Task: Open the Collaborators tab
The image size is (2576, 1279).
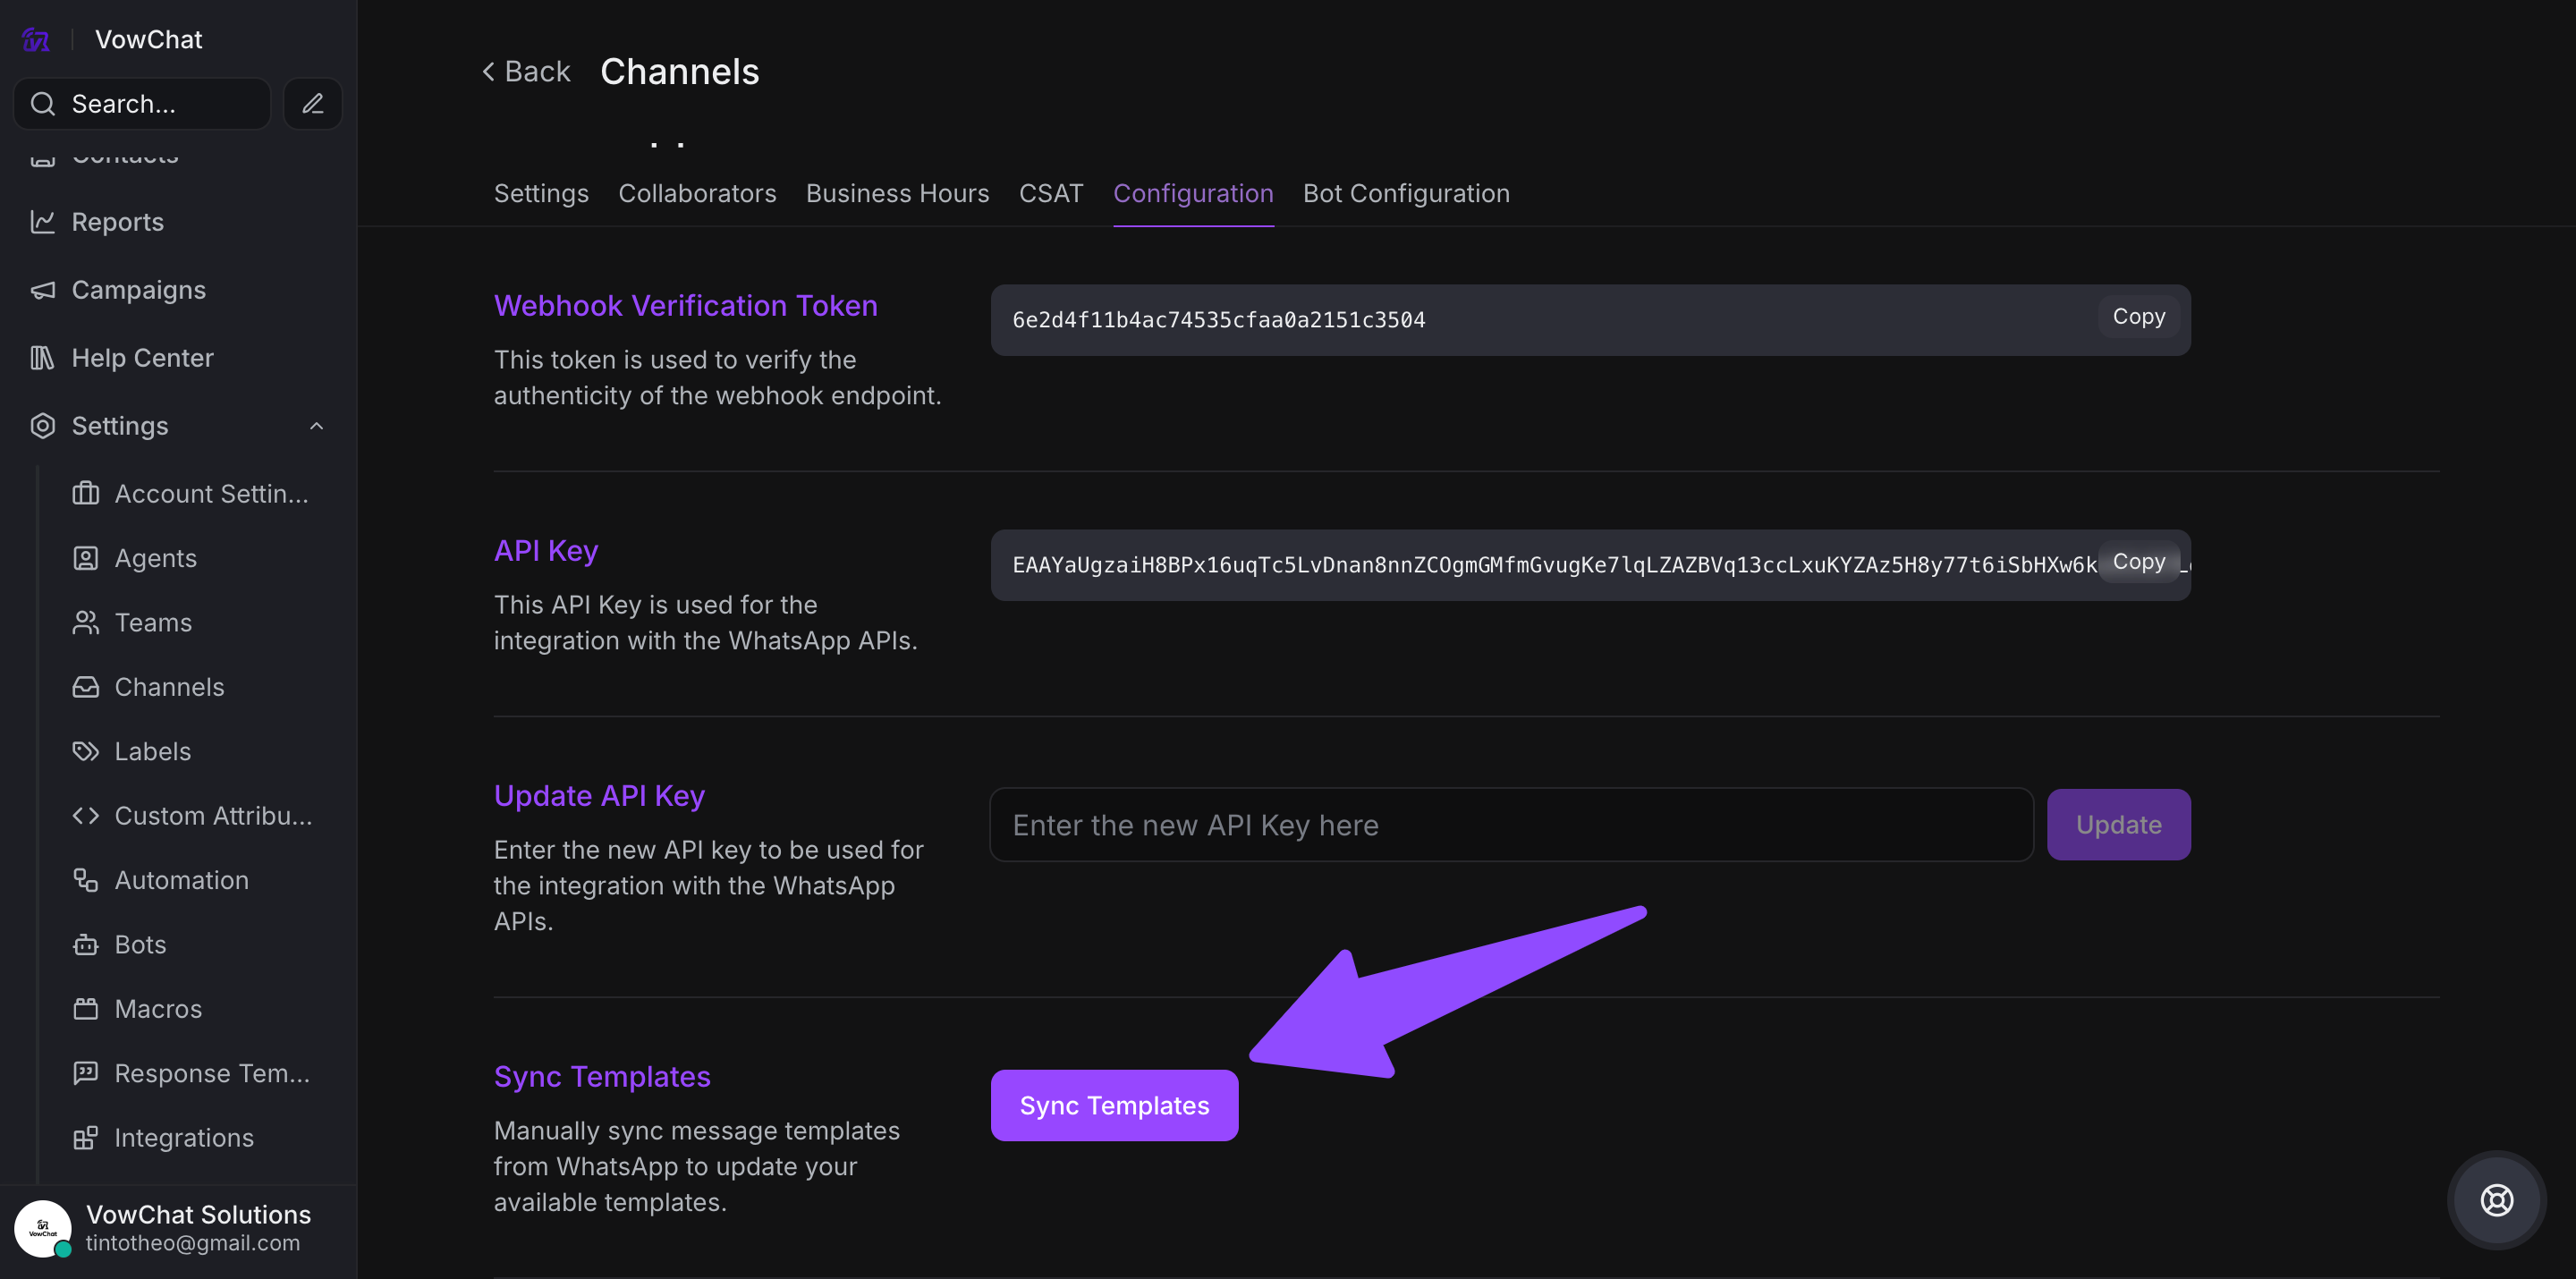Action: point(697,194)
